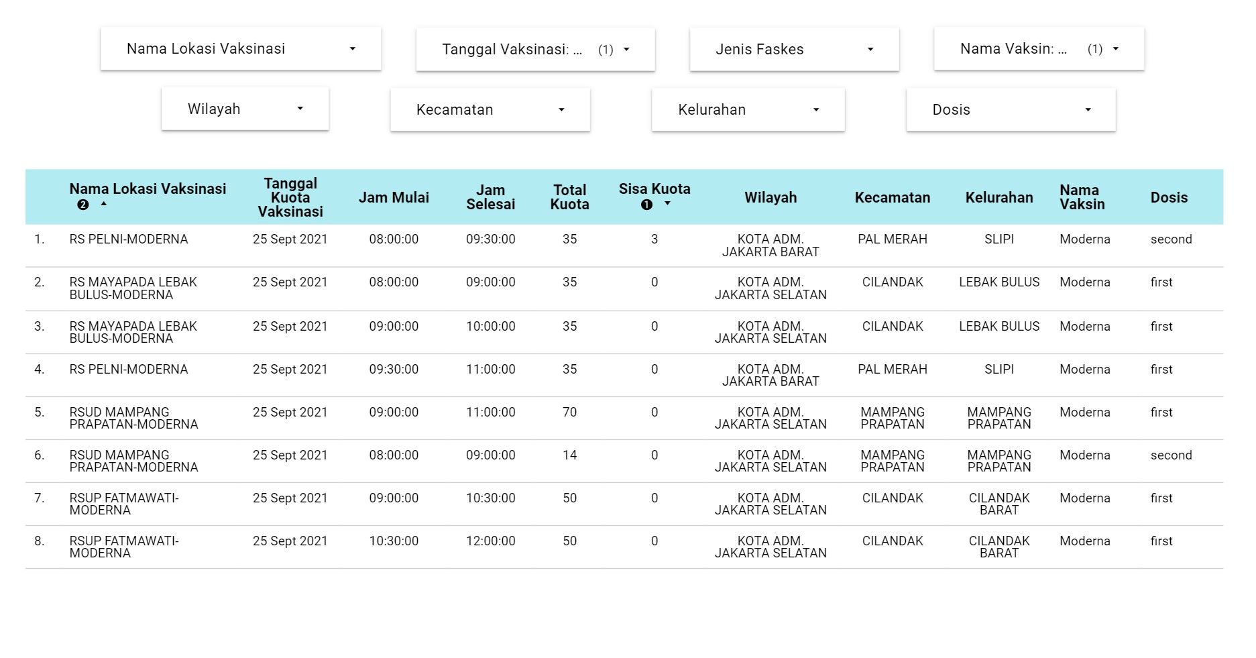Image resolution: width=1256 pixels, height=658 pixels.
Task: Select RS PELNI-MODERNA in row 1
Action: [x=129, y=239]
